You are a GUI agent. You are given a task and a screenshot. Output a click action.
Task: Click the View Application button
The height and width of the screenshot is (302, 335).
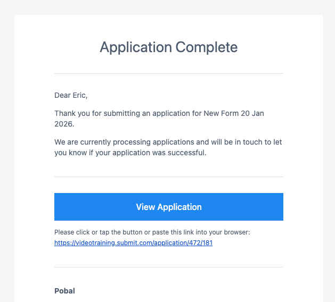(x=168, y=207)
